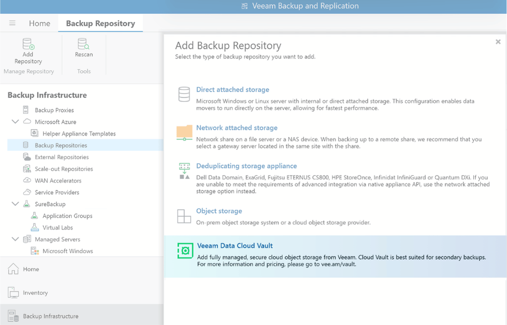Viewport: 507px width, 325px height.
Task: Close the Add Backup Repository dialog
Action: [498, 42]
